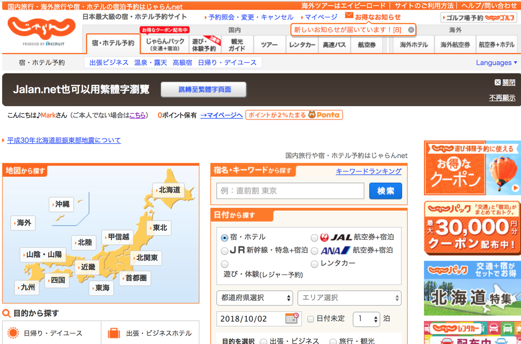Open the 北海道胆振東部地震 notice link

[64, 140]
